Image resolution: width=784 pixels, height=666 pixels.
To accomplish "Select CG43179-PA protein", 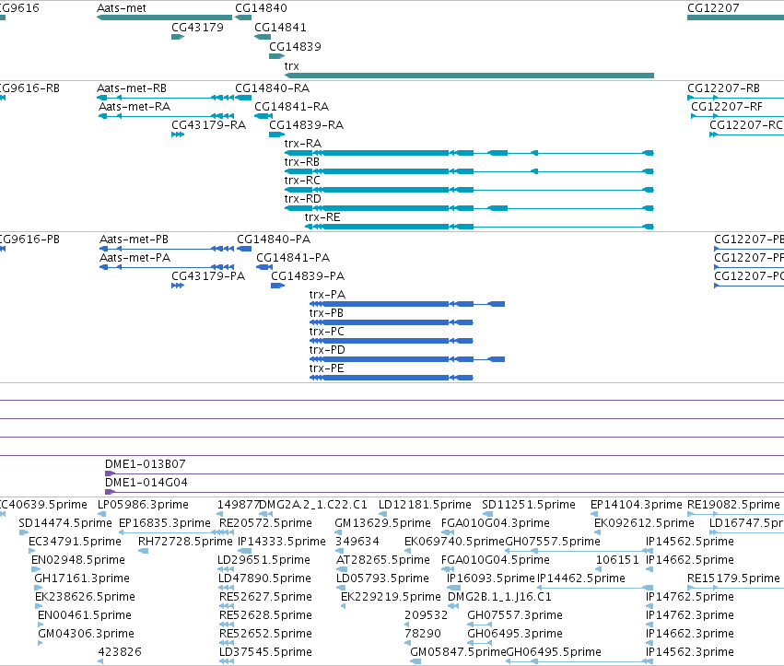I will pyautogui.click(x=178, y=286).
